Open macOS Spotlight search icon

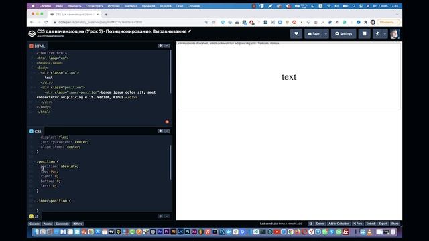(x=354, y=6)
